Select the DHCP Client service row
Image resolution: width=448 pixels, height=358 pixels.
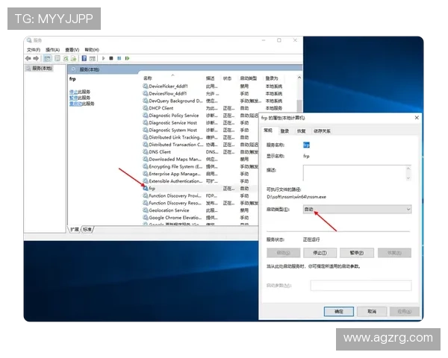tap(161, 108)
